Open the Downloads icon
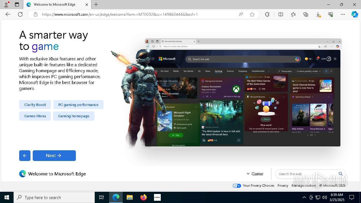Image resolution: width=361 pixels, height=203 pixels. coord(318,14)
